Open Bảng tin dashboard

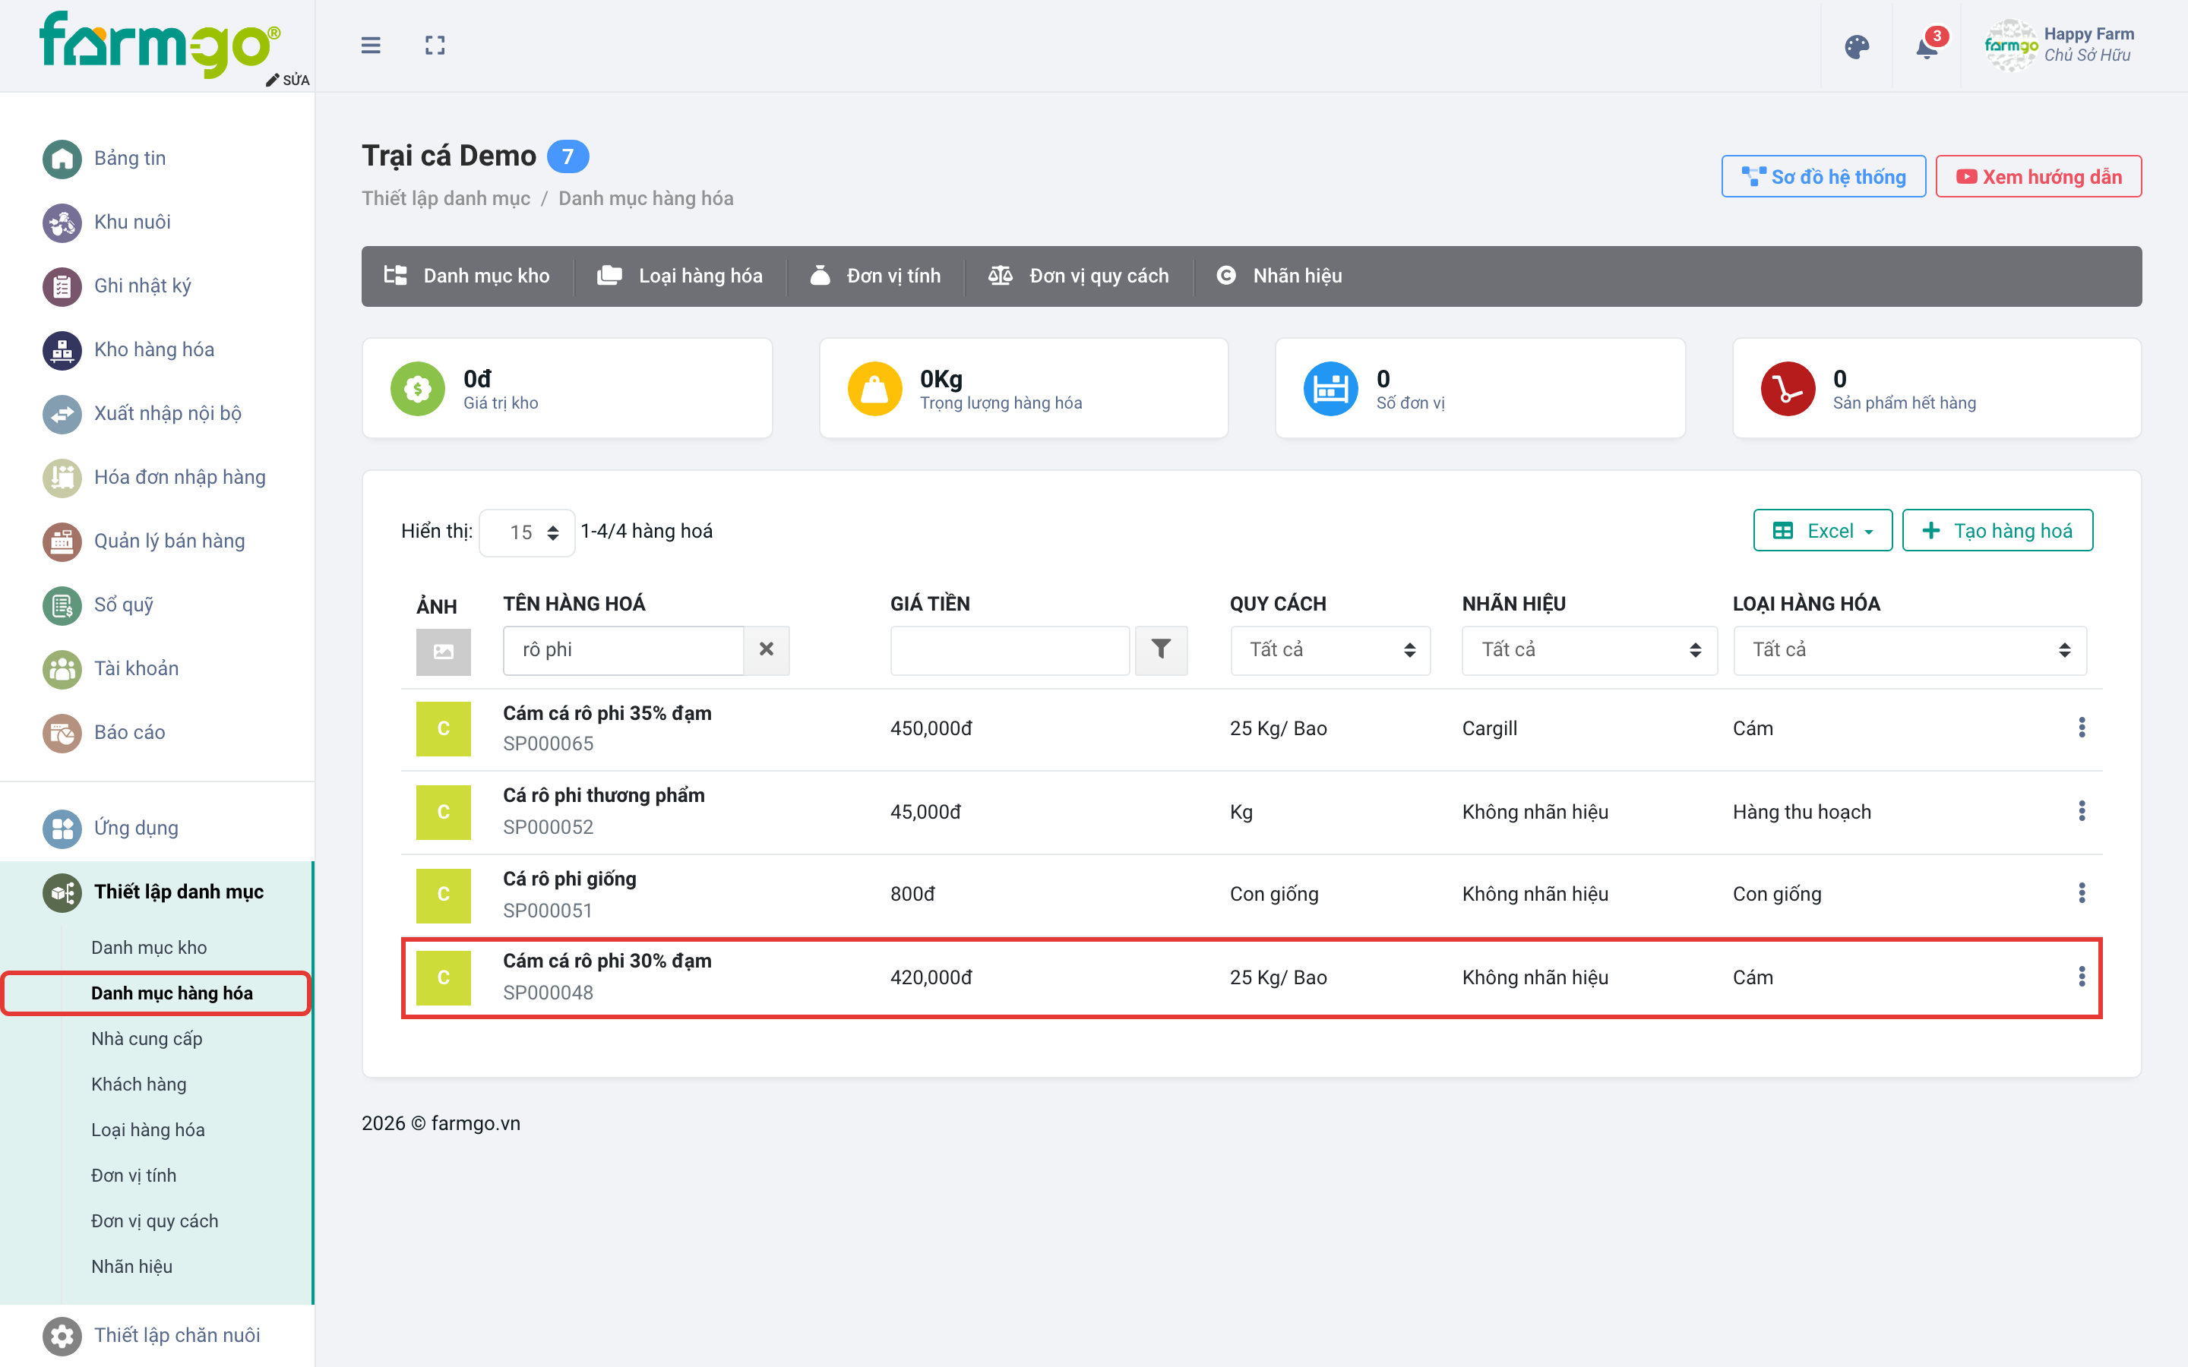click(105, 158)
